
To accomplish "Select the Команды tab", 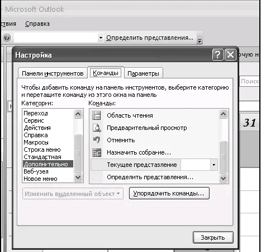I will click(106, 73).
